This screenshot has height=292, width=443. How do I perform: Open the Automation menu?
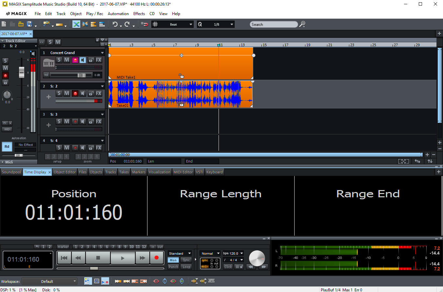point(118,14)
